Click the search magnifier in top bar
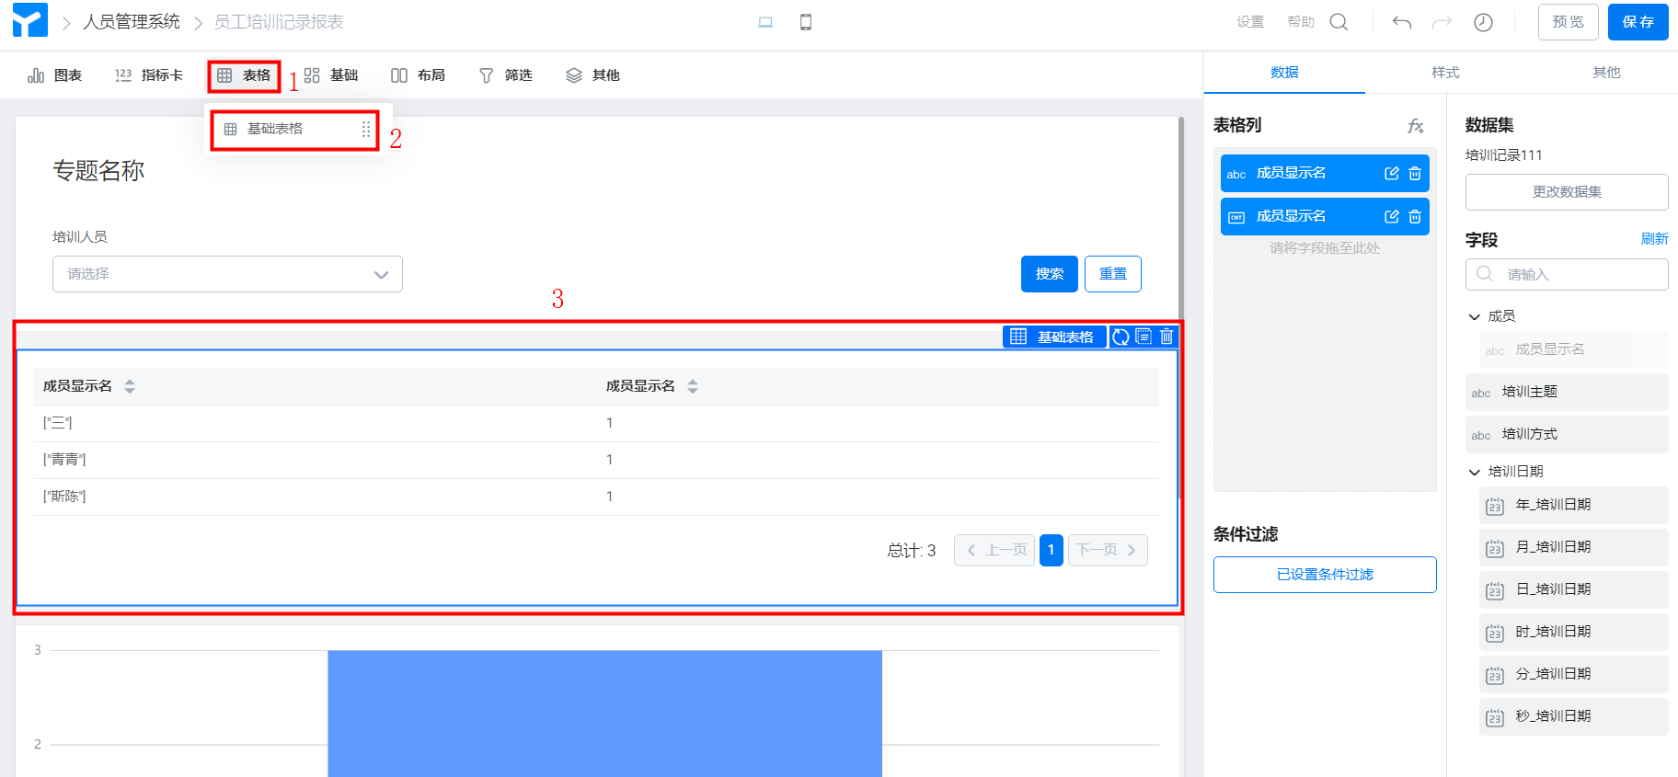The height and width of the screenshot is (777, 1678). (1339, 22)
